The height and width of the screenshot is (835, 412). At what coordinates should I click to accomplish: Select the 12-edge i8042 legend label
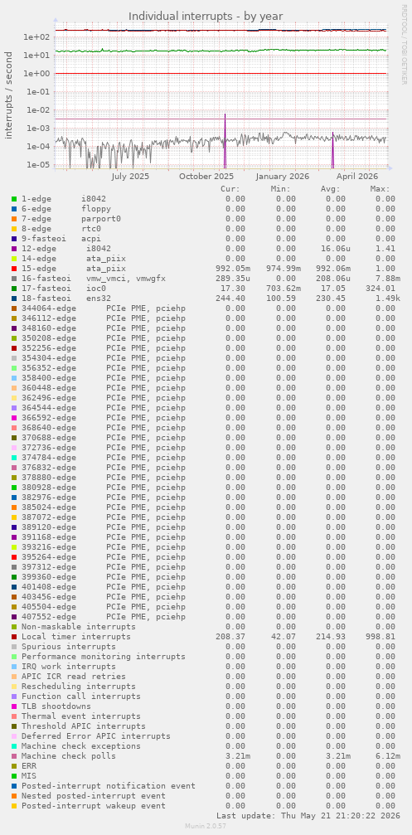point(66,248)
